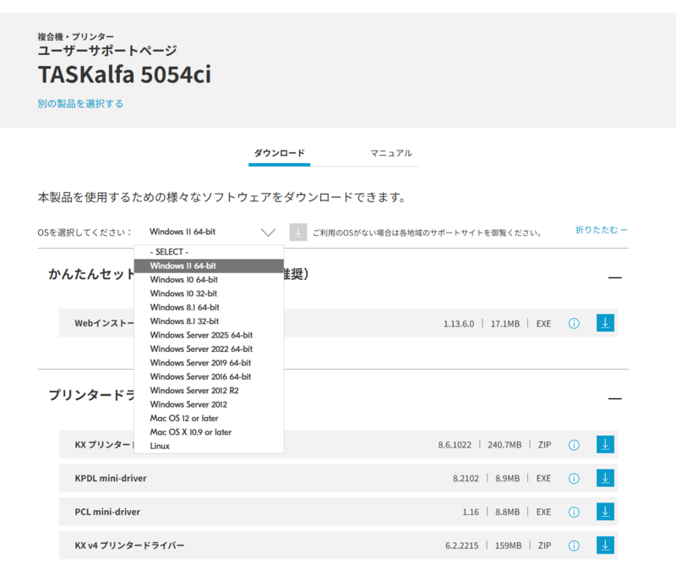This screenshot has height=587, width=676.
Task: Download the KX v4 プリンタードライバー
Action: pos(605,546)
